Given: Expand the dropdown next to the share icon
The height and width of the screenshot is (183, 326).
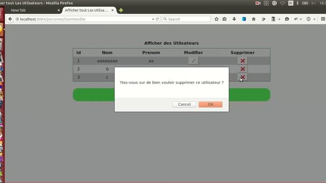Looking at the screenshot, I should (301, 19).
